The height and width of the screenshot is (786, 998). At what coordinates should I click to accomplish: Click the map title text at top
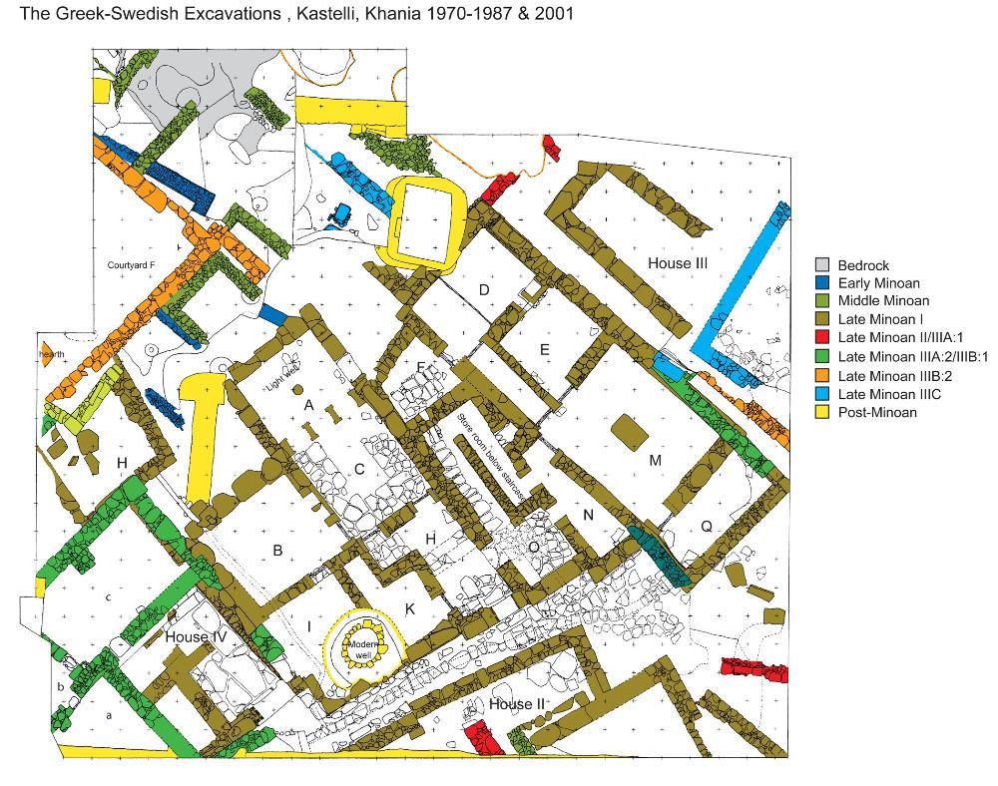pyautogui.click(x=289, y=17)
